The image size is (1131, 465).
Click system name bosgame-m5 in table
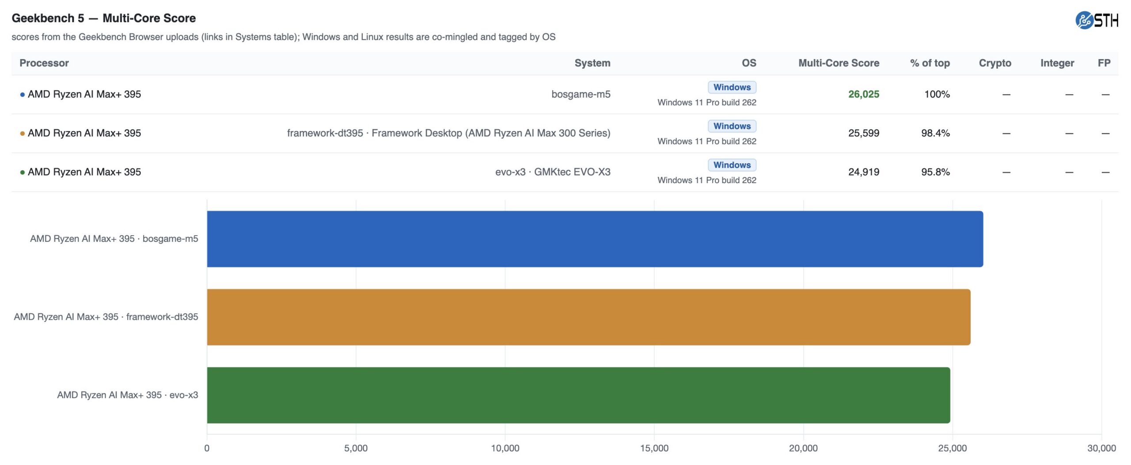pos(581,94)
